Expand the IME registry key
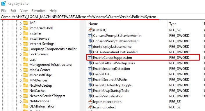 [21, 23]
